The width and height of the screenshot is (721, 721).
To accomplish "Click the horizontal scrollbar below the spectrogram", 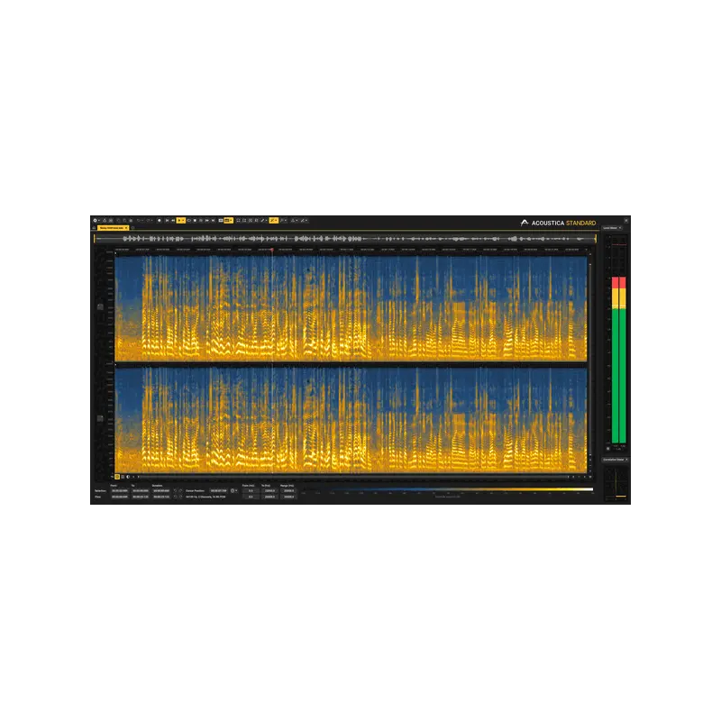I will tap(352, 477).
